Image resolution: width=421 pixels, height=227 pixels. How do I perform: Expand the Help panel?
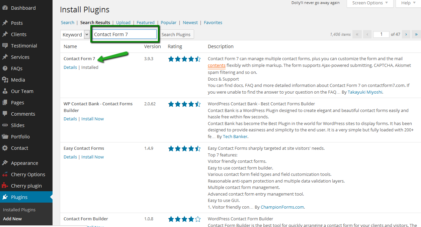(x=408, y=3)
